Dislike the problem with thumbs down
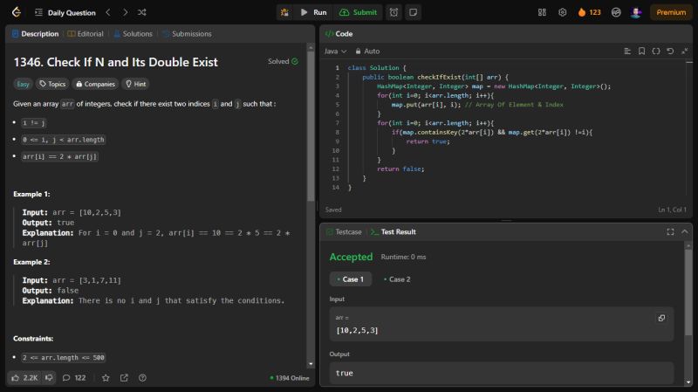This screenshot has height=392, width=698. tap(49, 378)
